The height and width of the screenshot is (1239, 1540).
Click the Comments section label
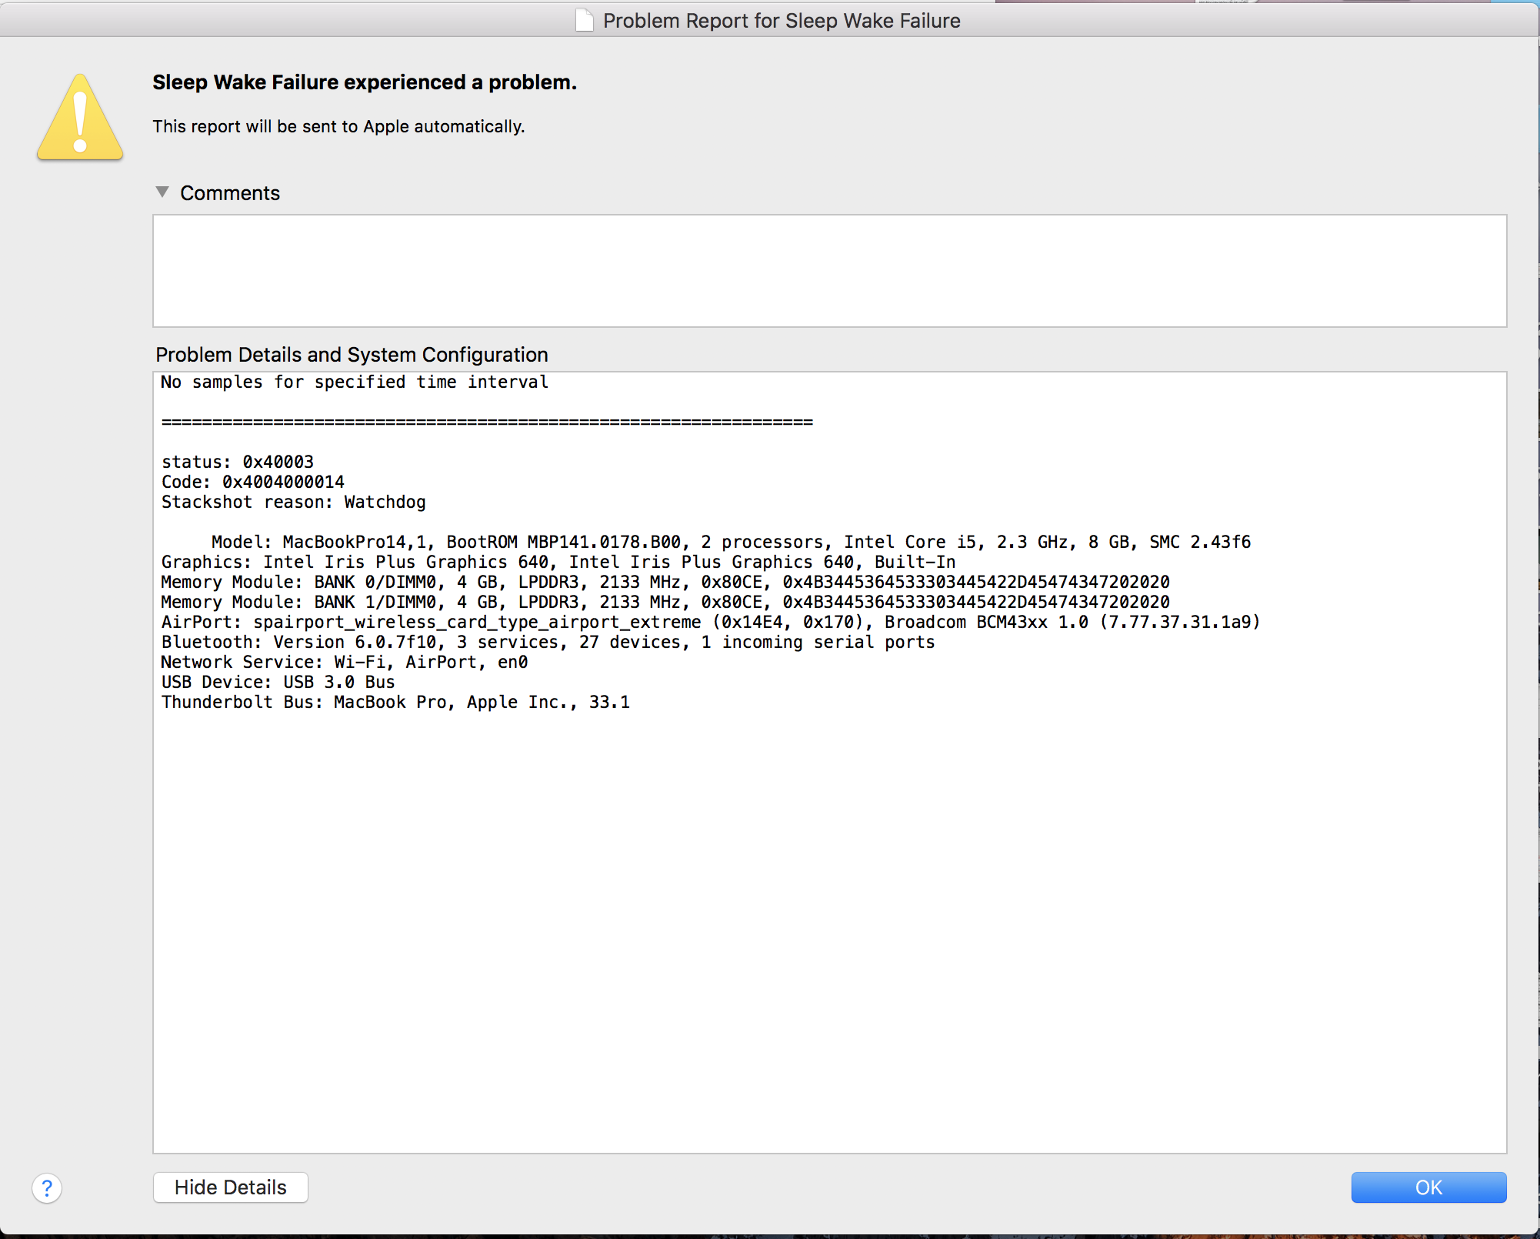pos(230,193)
